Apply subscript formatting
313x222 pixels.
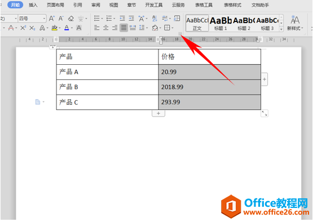pyautogui.click(x=32, y=28)
